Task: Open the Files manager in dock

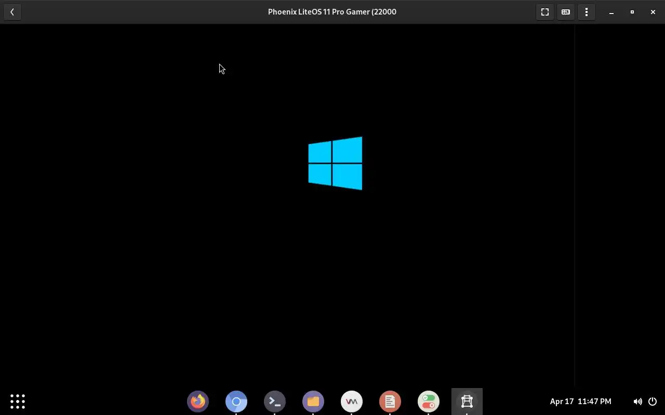Action: click(313, 402)
